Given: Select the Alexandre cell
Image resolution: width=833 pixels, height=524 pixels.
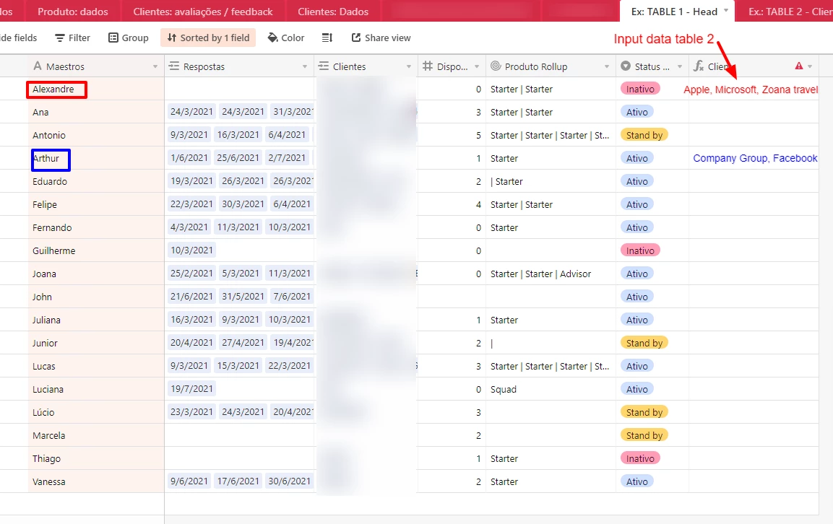Looking at the screenshot, I should [95, 89].
